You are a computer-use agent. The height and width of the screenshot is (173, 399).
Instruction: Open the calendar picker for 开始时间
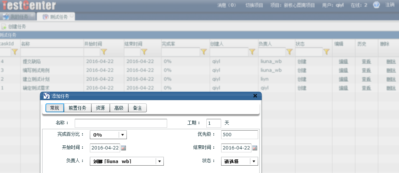[x=124, y=148]
